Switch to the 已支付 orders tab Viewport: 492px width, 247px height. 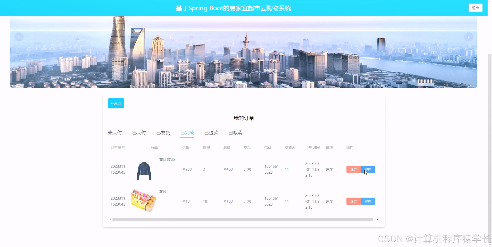(x=139, y=132)
